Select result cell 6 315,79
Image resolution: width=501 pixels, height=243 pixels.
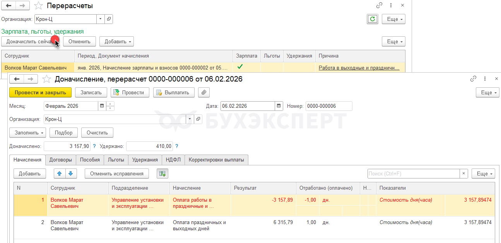[x=263, y=228]
